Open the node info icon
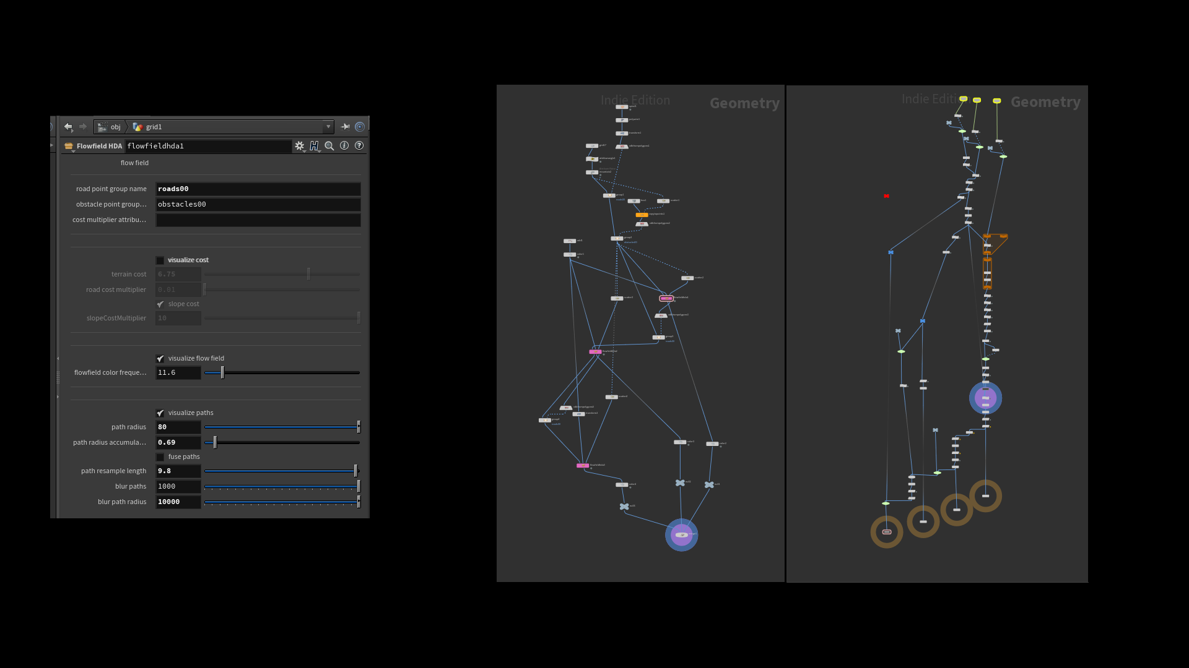The width and height of the screenshot is (1189, 668). [x=344, y=146]
